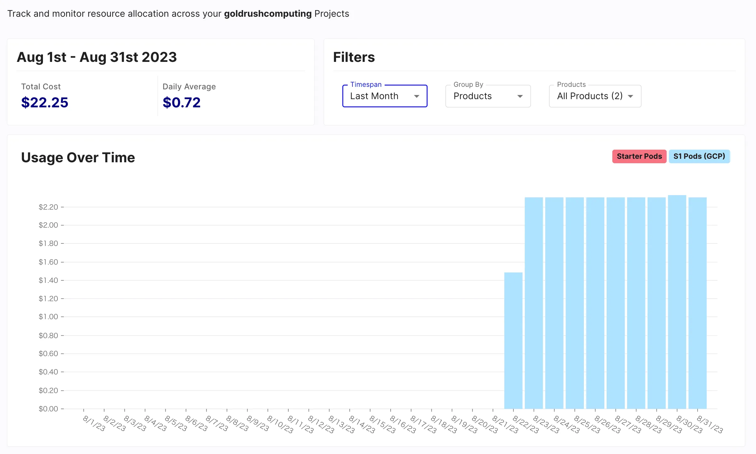756x454 pixels.
Task: Click the 8/27/23 usage bar
Action: click(x=616, y=303)
